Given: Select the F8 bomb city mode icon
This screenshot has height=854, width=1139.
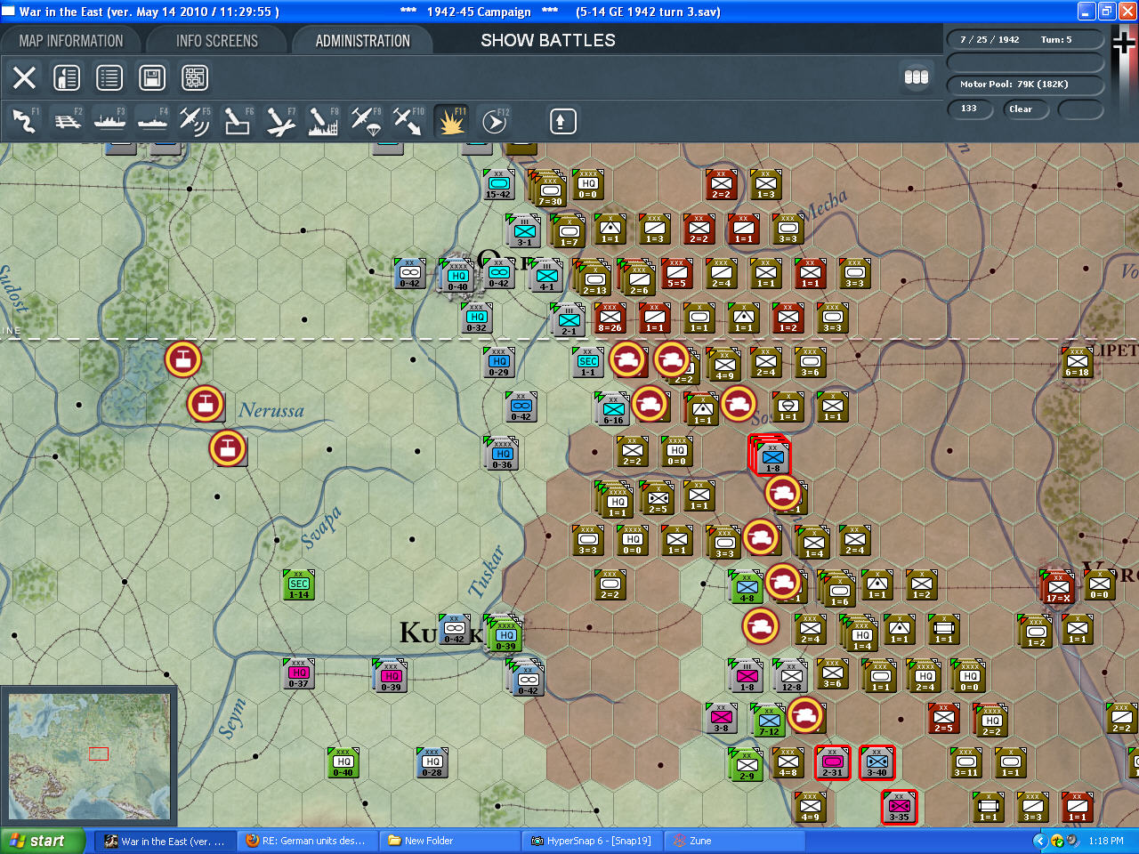Looking at the screenshot, I should (x=323, y=121).
